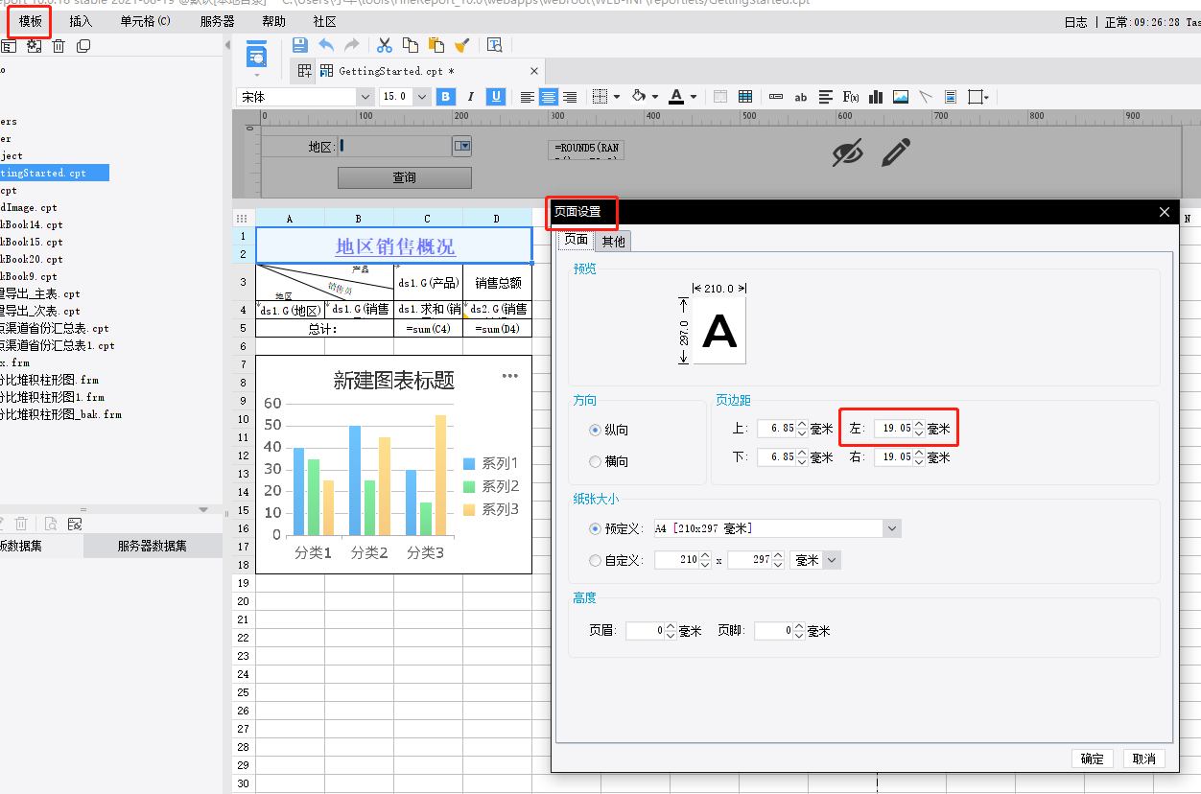This screenshot has height=794, width=1201.
Task: Click the 取消 button in page setup
Action: pos(1144,759)
